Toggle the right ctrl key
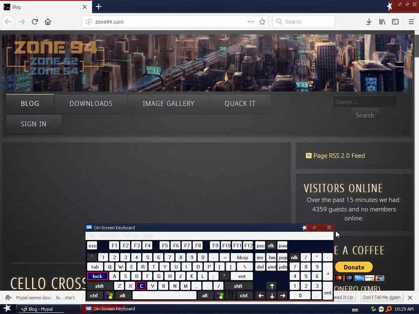The height and width of the screenshot is (314, 419). point(244,296)
